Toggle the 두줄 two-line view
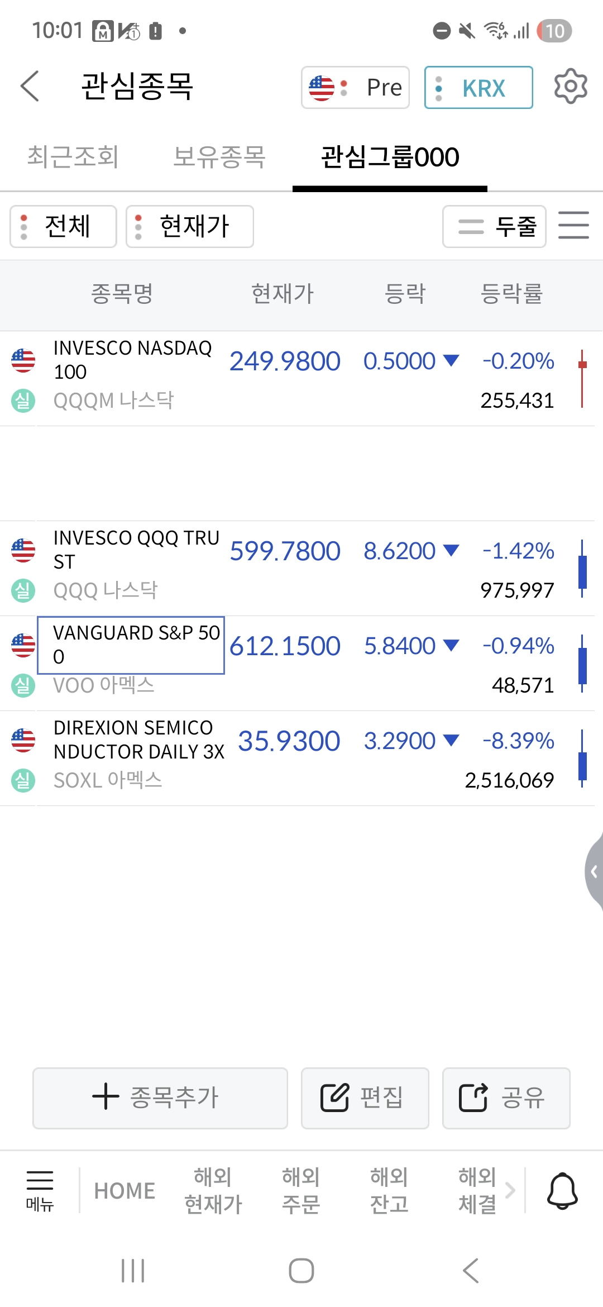Viewport: 603px width, 1307px height. tap(494, 226)
